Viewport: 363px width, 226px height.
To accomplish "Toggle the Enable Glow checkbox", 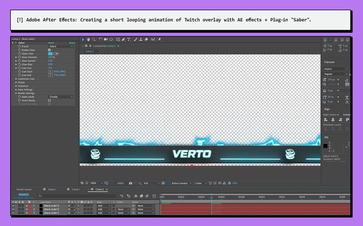I will coord(49,50).
